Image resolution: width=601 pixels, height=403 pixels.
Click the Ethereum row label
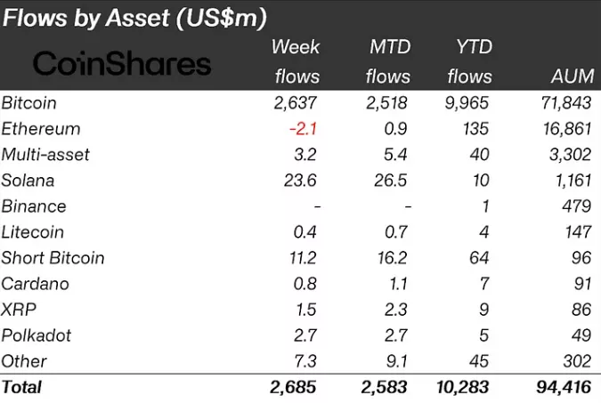(41, 129)
